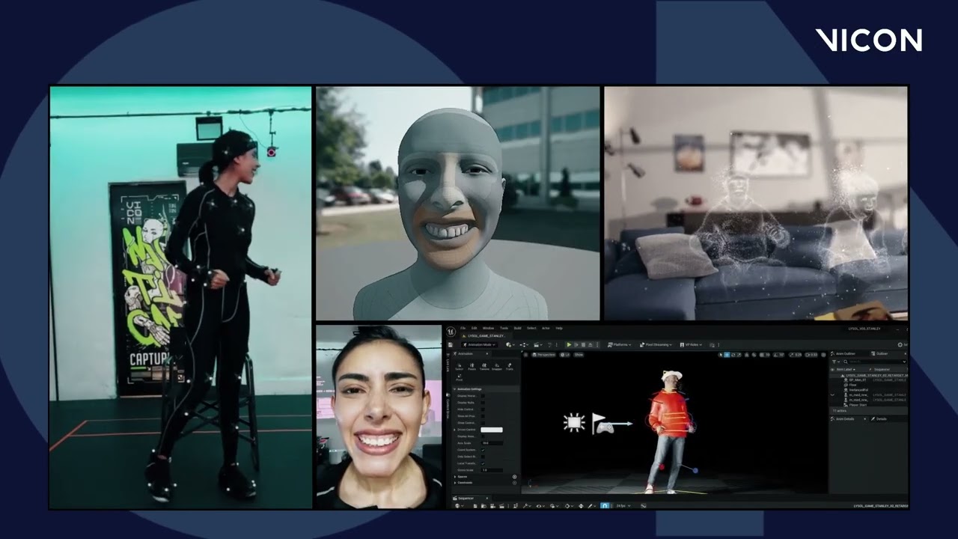958x539 pixels.
Task: Toggle the Hide Control checkbox
Action: 483,409
